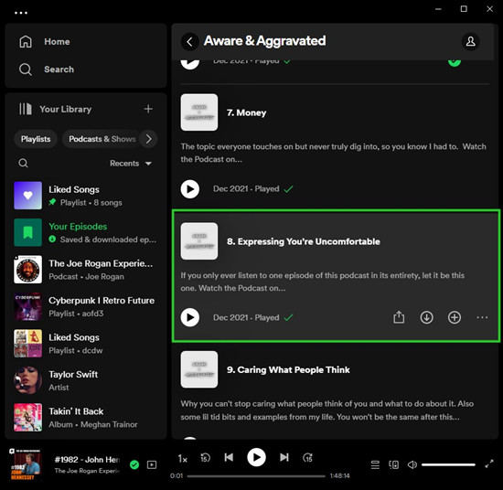Open 9. Caring What People Think
The image size is (503, 490).
coord(288,369)
